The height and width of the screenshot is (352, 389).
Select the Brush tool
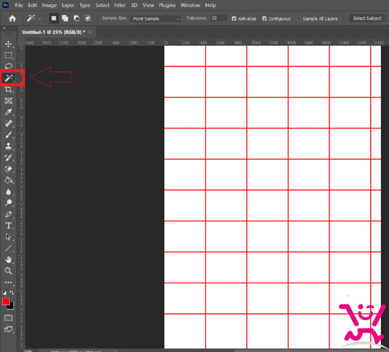tap(9, 135)
